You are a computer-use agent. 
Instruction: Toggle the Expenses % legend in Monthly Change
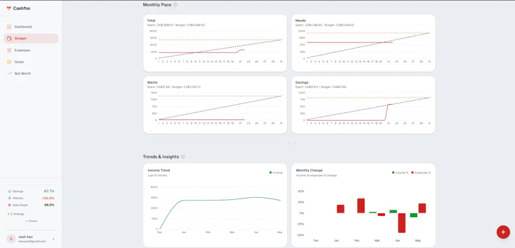(x=421, y=172)
